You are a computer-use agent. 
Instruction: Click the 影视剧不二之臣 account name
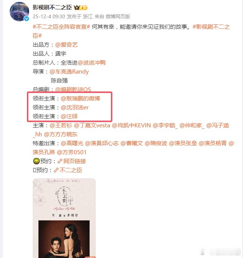pyautogui.click(x=52, y=7)
